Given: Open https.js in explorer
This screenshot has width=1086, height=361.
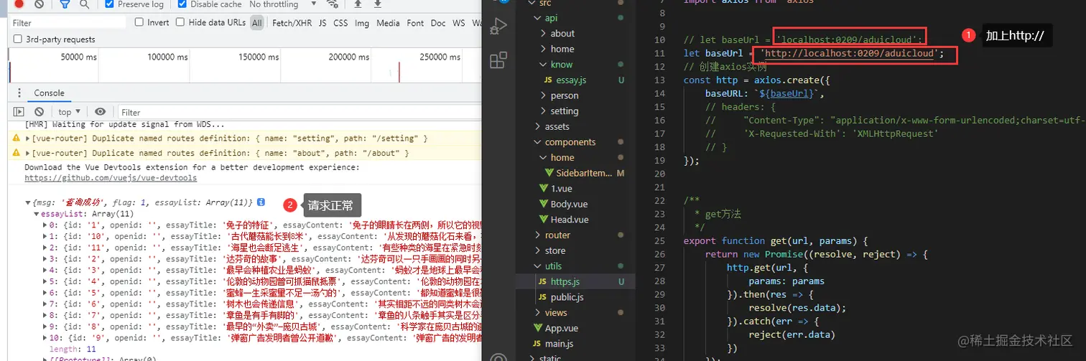Looking at the screenshot, I should click(x=565, y=281).
